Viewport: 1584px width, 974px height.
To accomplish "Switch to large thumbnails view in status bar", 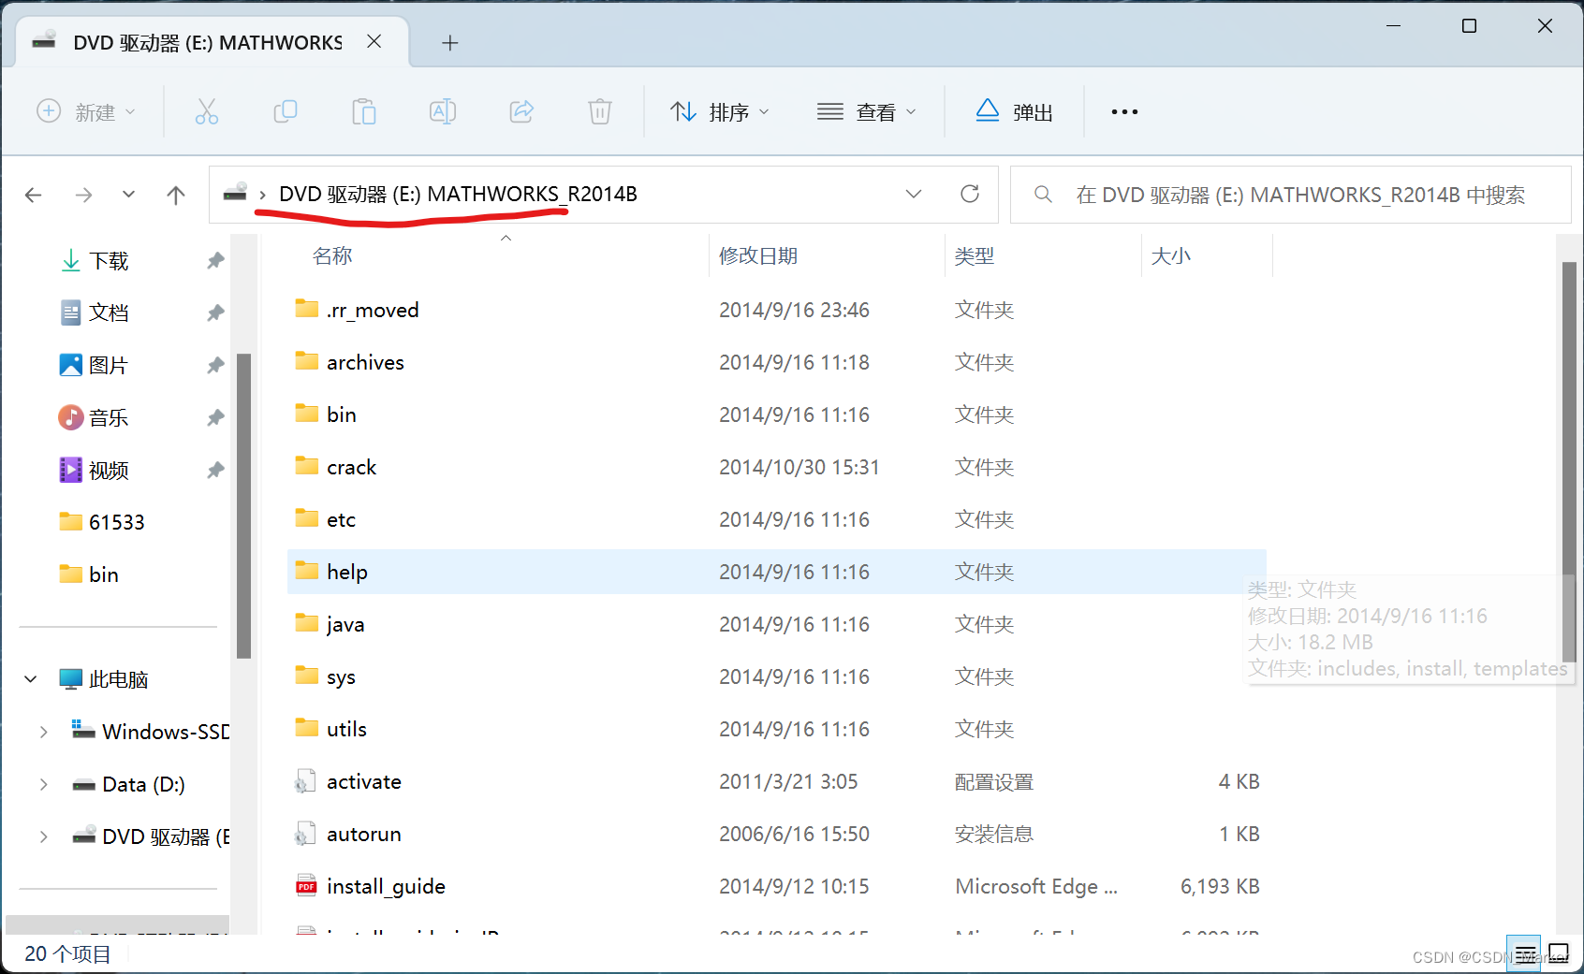I will coord(1559,953).
